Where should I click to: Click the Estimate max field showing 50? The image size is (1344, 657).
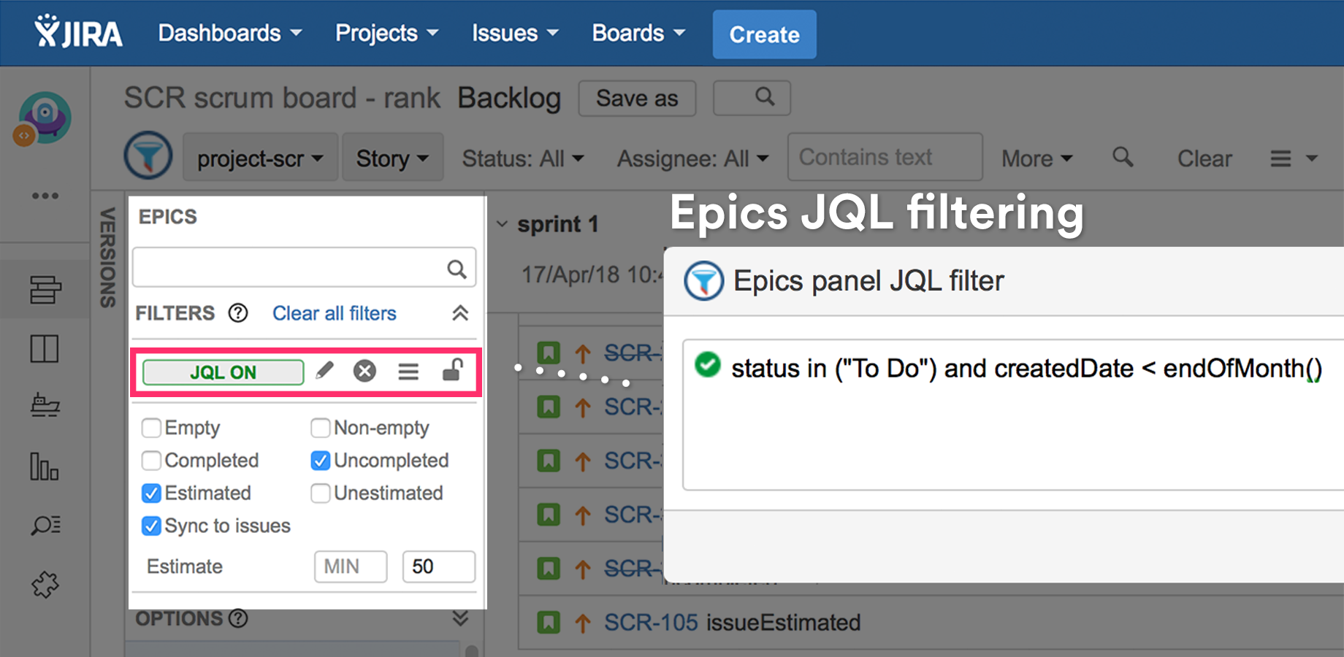point(439,566)
